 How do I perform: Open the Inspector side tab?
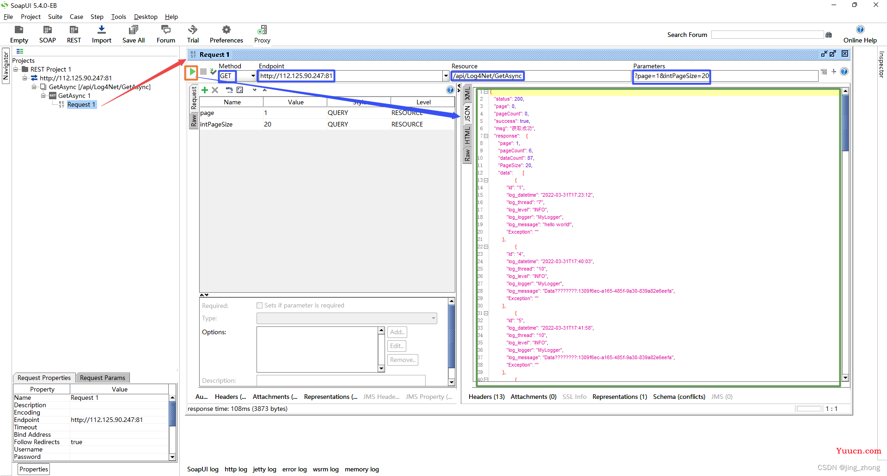coord(881,64)
